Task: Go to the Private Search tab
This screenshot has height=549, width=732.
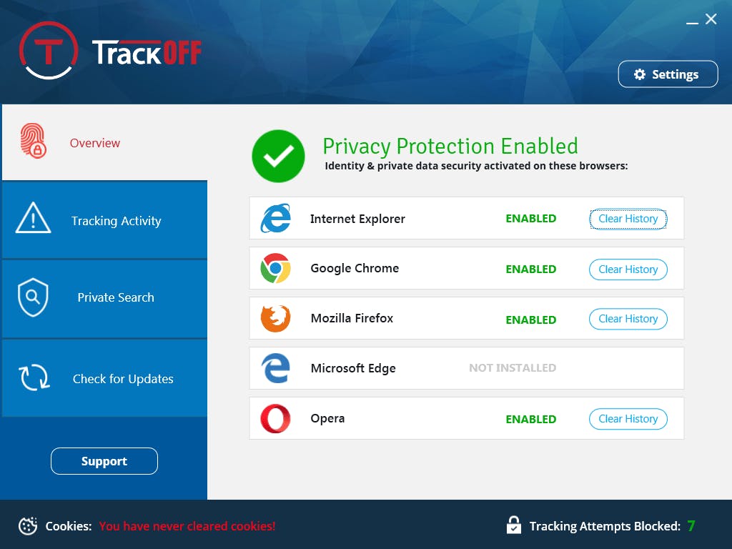Action: coord(104,297)
